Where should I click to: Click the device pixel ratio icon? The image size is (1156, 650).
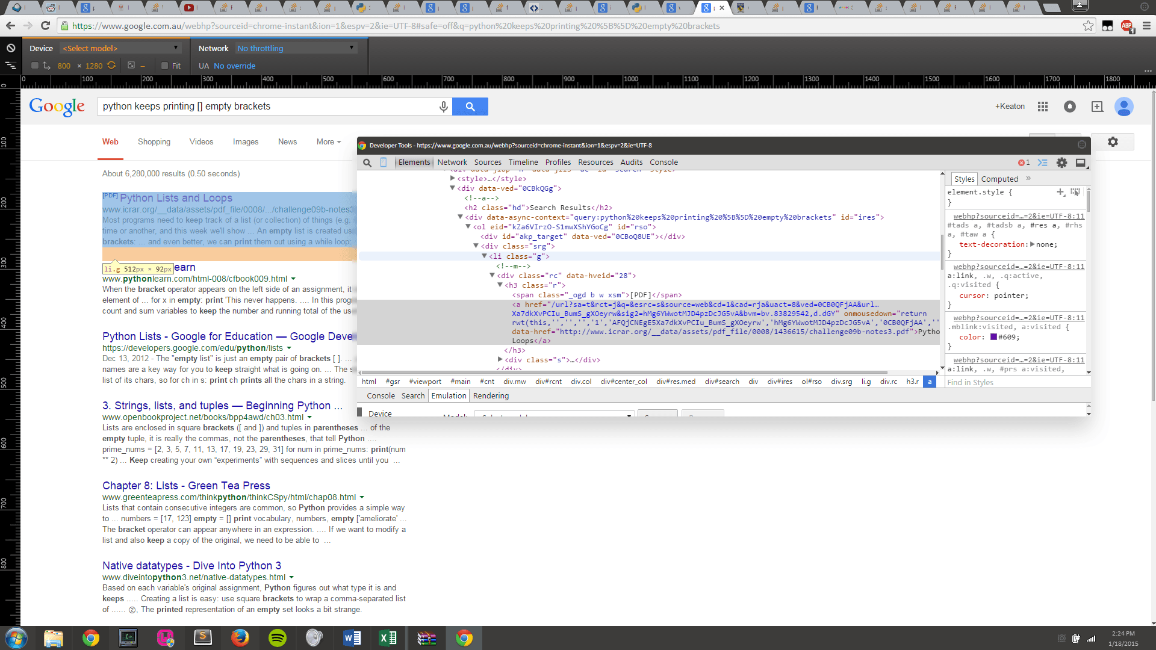pos(131,66)
